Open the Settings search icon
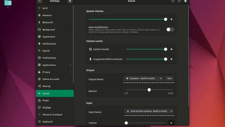Image resolution: width=225 pixels, height=127 pixels. 39,1
